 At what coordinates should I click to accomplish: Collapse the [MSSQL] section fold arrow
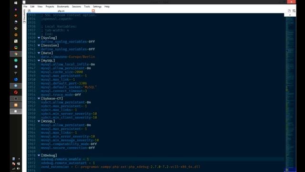click(39, 121)
